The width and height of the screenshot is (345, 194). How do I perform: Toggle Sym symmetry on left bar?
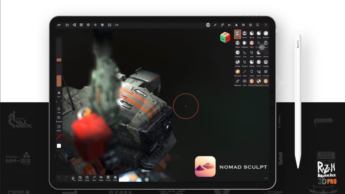59,94
